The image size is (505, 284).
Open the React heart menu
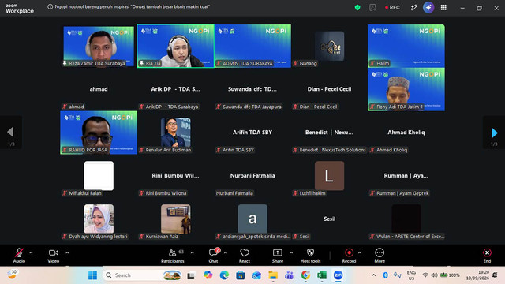[245, 256]
